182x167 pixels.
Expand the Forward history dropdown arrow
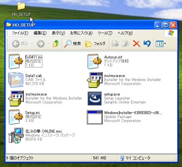(x=48, y=44)
